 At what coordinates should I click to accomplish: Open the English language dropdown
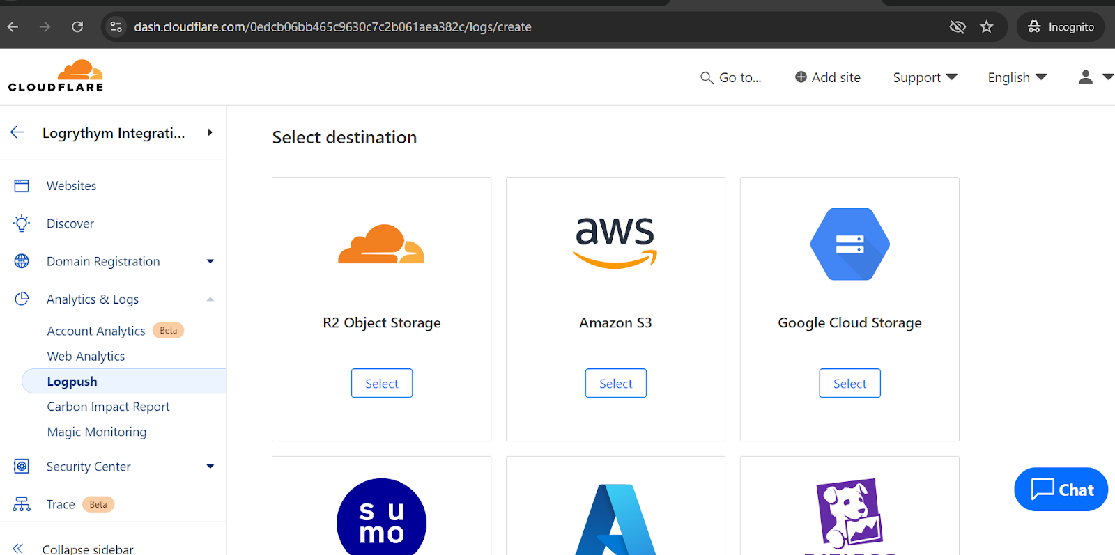pos(1017,77)
